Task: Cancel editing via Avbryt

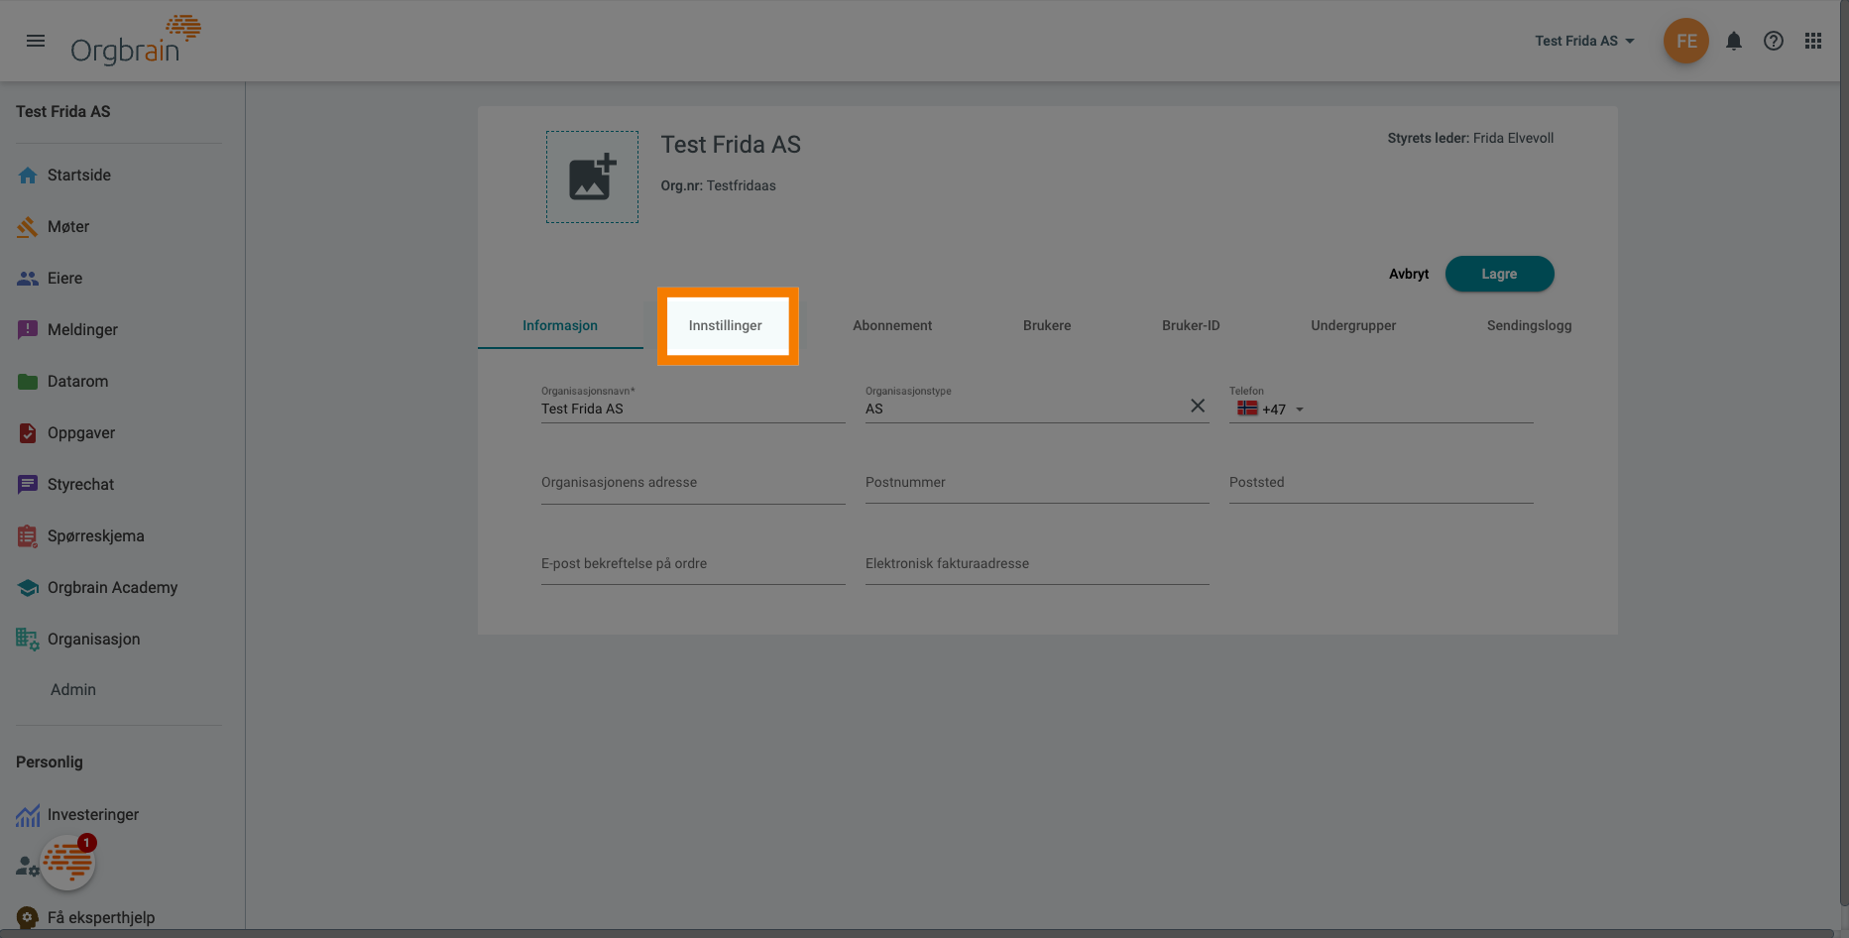Action: 1409,274
